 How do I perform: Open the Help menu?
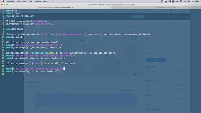[x=45, y=1]
